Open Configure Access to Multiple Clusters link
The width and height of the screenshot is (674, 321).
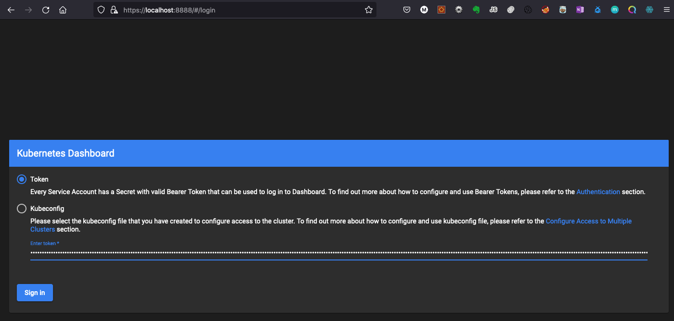(x=588, y=221)
